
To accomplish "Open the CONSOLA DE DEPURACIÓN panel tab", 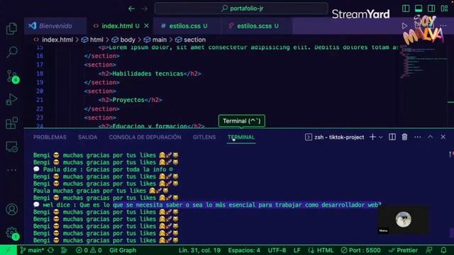I will tap(145, 137).
